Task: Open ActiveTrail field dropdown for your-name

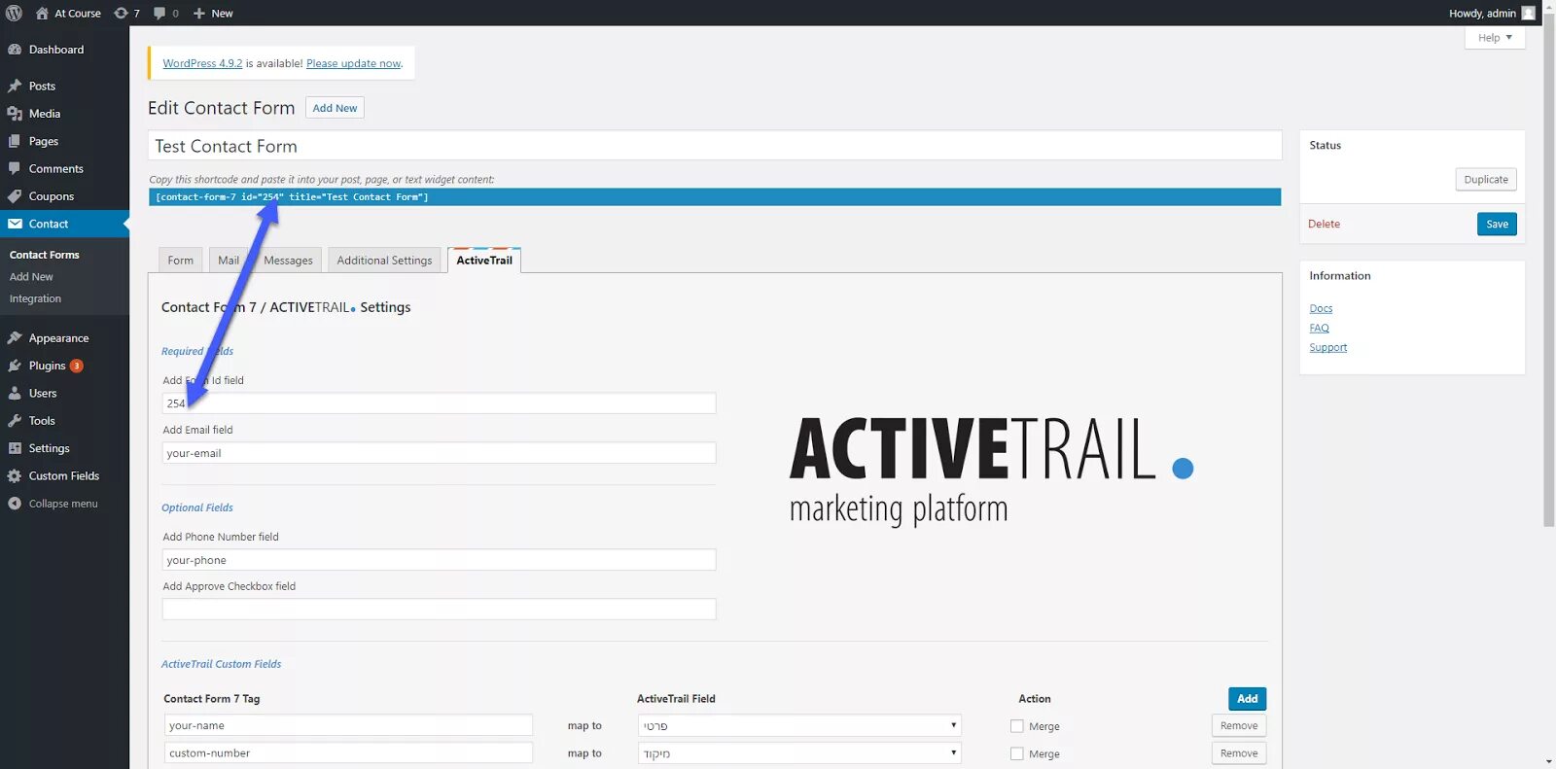Action: pyautogui.click(x=799, y=725)
